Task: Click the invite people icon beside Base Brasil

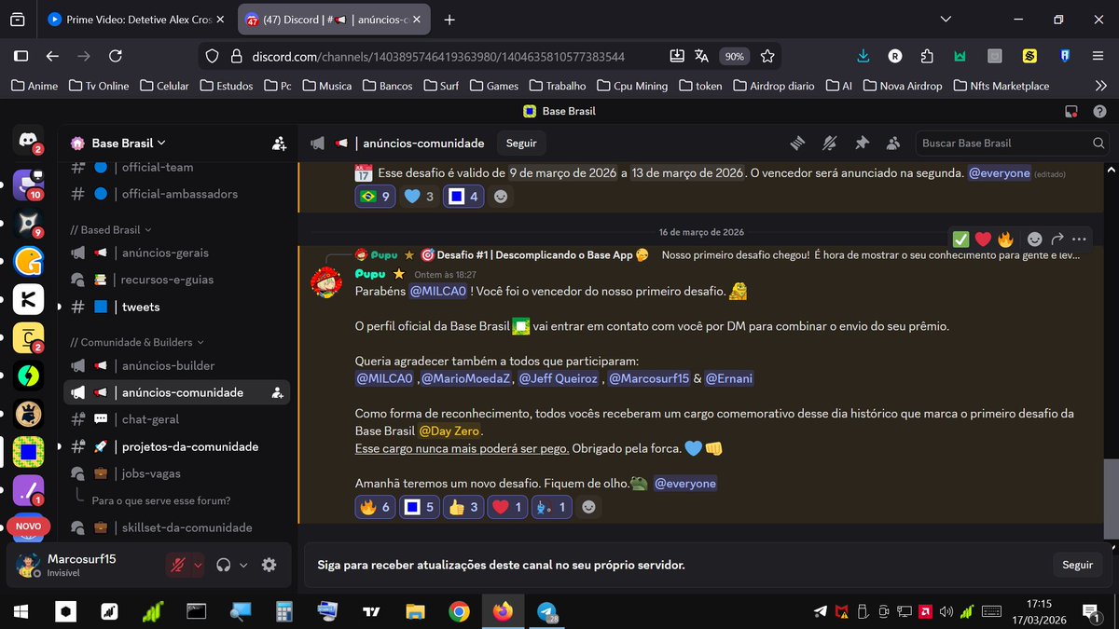Action: pos(278,144)
